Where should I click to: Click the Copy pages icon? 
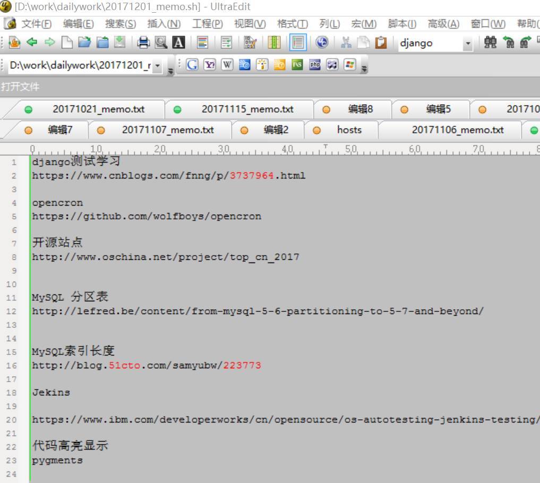(x=363, y=43)
